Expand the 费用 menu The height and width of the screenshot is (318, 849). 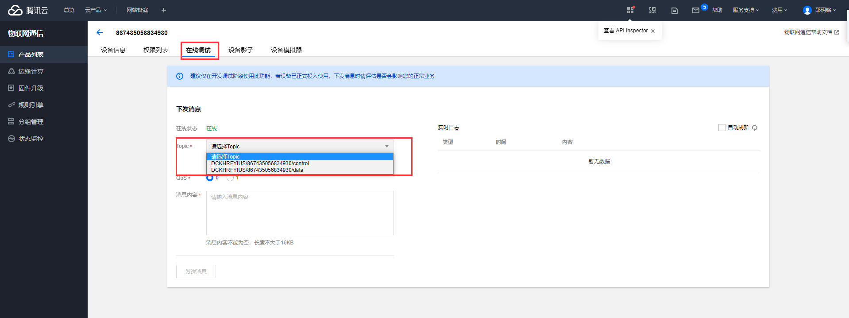click(x=780, y=10)
